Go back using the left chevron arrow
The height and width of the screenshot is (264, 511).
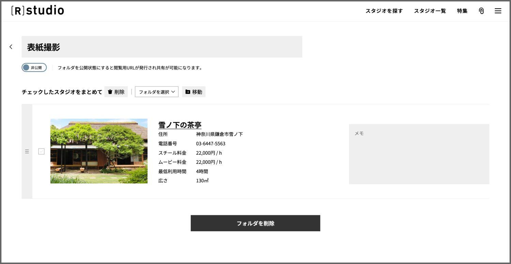point(11,47)
